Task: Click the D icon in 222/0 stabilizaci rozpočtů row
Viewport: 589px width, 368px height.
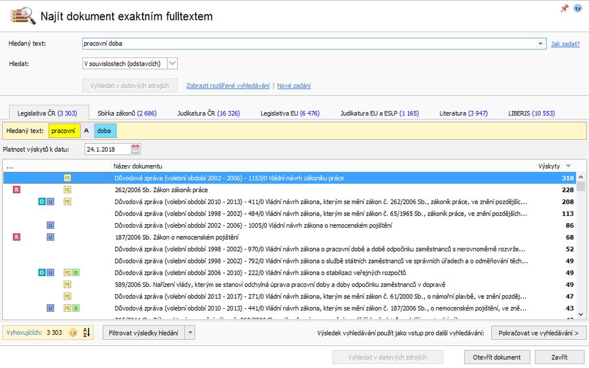Action: [x=76, y=273]
